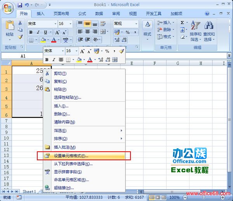Toggle Bold in the mini toolbar
This screenshot has height=201, width=233.
click(x=47, y=60)
